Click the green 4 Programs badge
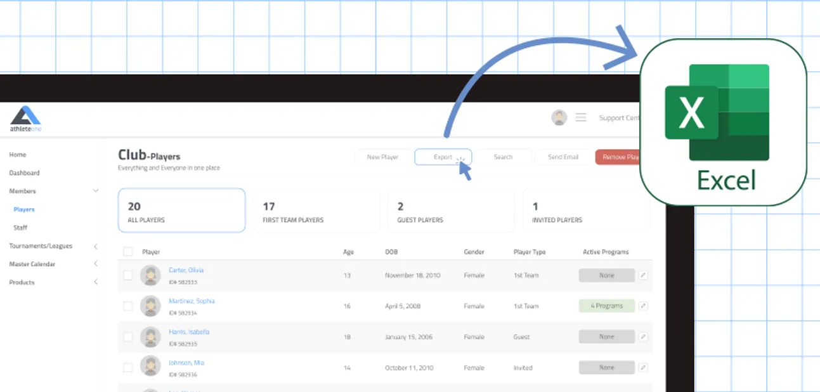The height and width of the screenshot is (392, 820). [x=606, y=306]
